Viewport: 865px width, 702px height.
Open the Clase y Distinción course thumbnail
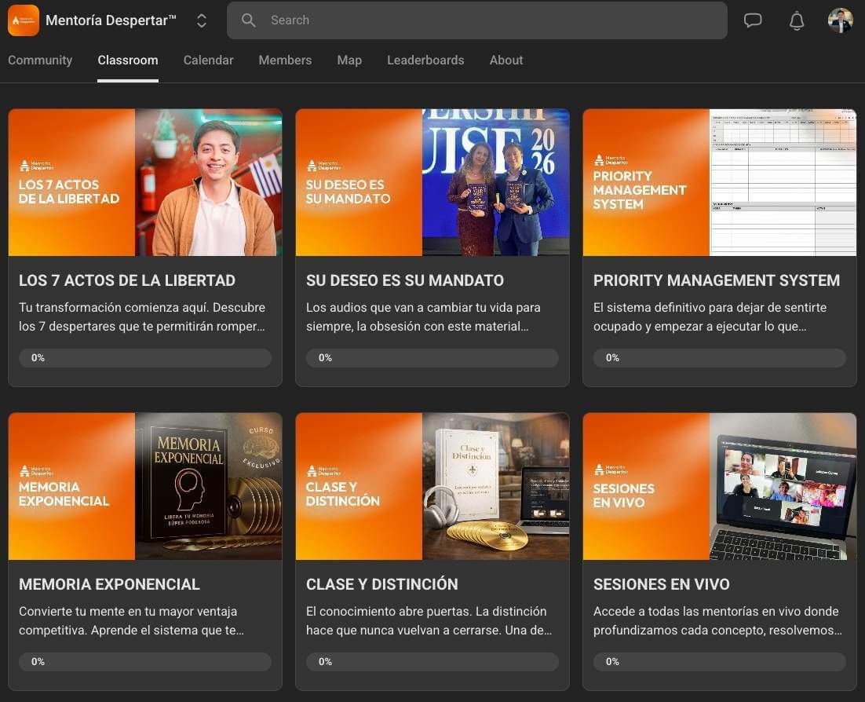click(x=432, y=486)
